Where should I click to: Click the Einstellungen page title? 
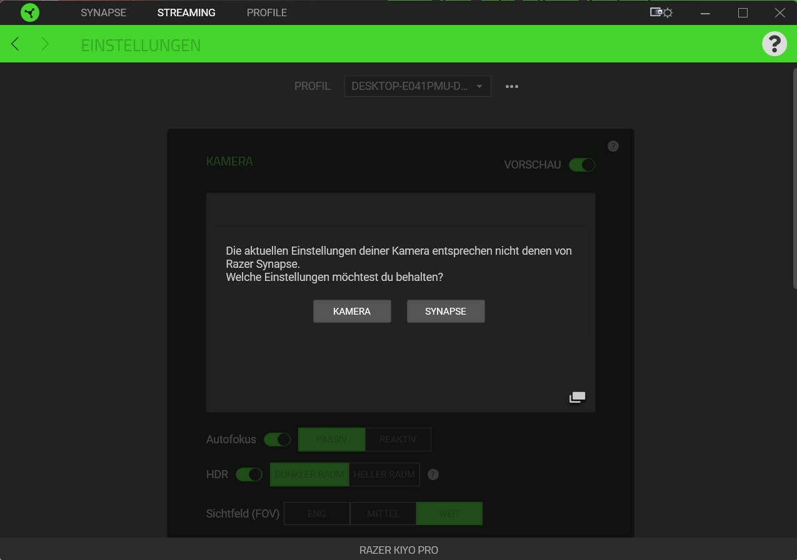[141, 45]
